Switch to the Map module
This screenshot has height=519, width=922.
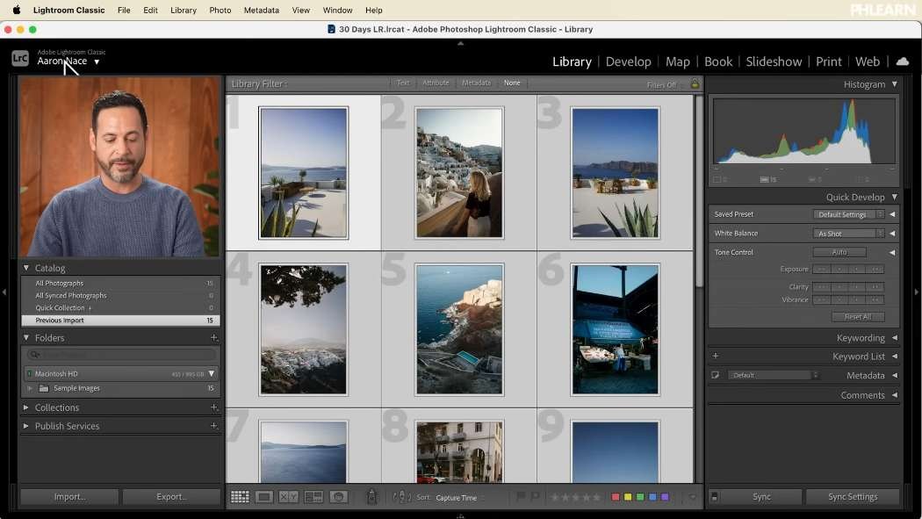pyautogui.click(x=677, y=61)
